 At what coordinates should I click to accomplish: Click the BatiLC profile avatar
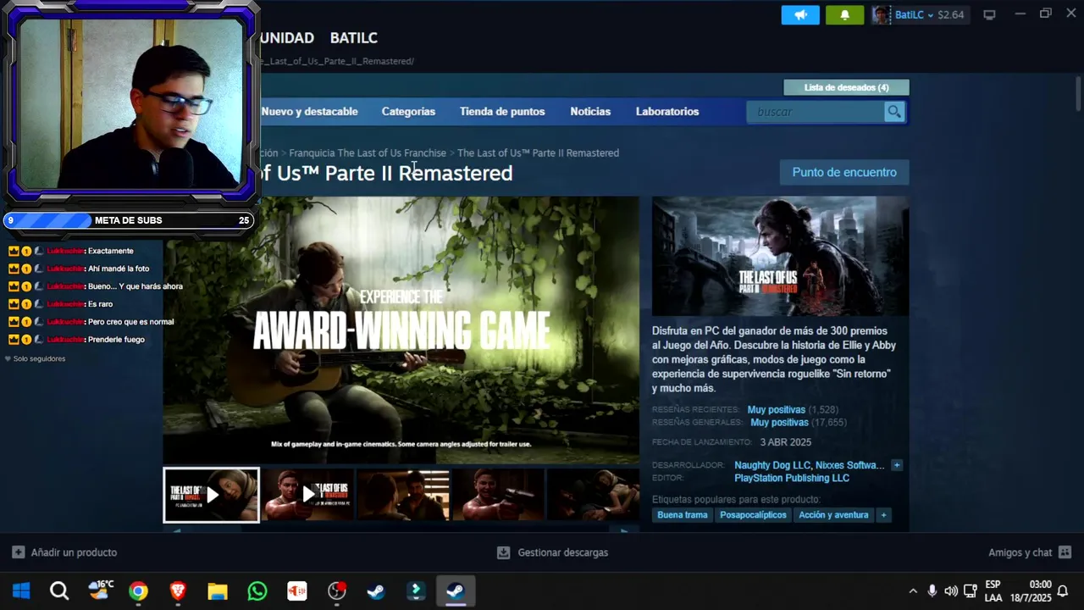click(881, 15)
